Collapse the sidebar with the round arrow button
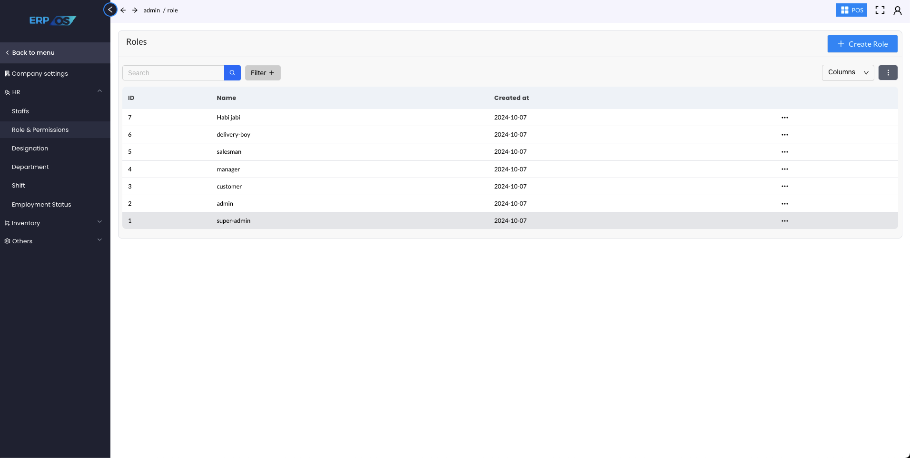Screen dimensions: 910x458 pos(110,10)
